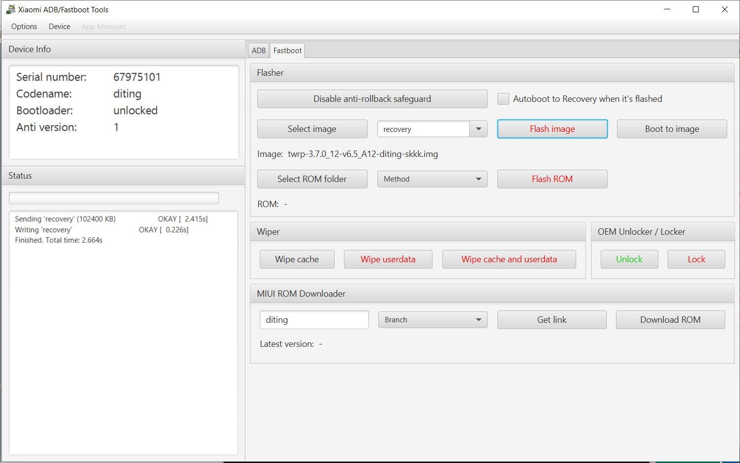Enable Autoboot to Recovery checkbox
The height and width of the screenshot is (463, 740).
coord(503,99)
